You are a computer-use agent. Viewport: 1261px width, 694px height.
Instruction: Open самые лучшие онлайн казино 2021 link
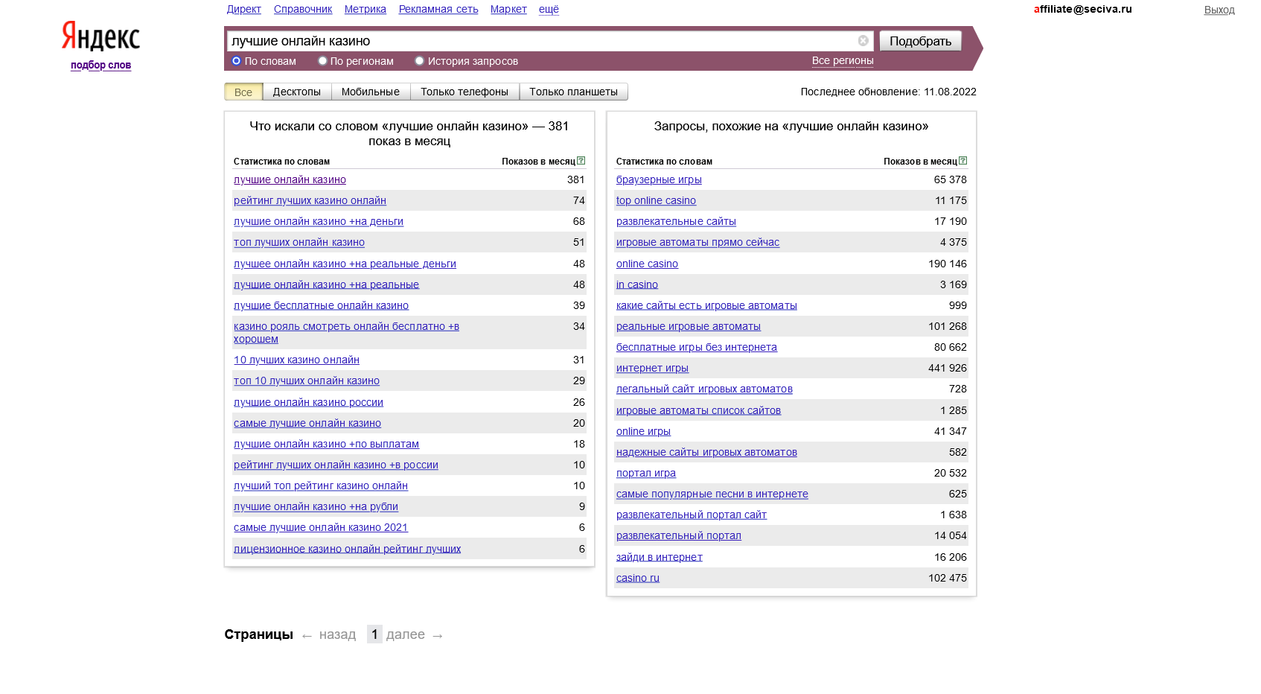tap(321, 527)
